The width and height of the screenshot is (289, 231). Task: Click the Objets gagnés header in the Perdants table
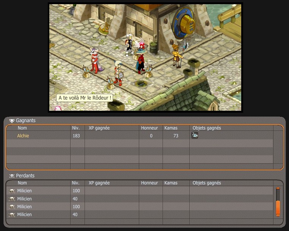207,183
